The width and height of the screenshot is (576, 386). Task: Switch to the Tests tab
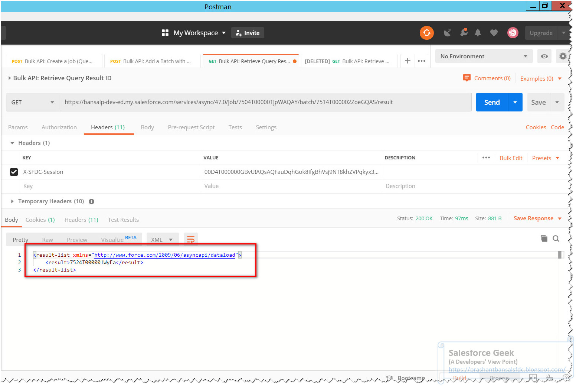click(235, 127)
